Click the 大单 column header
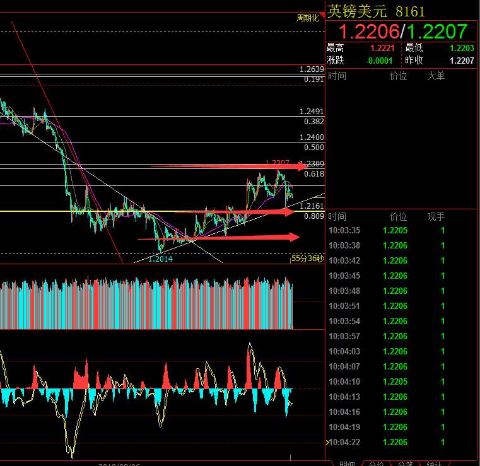Viewport: 480px width, 466px height. 436,76
